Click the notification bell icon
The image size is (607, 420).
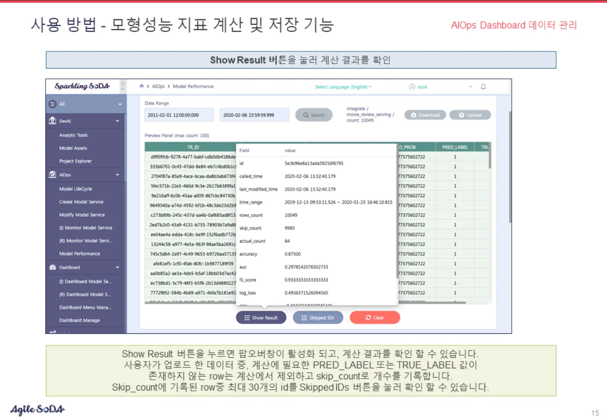pos(483,87)
